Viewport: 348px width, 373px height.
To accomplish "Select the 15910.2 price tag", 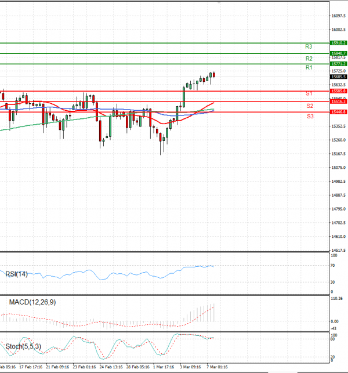I will (x=339, y=43).
